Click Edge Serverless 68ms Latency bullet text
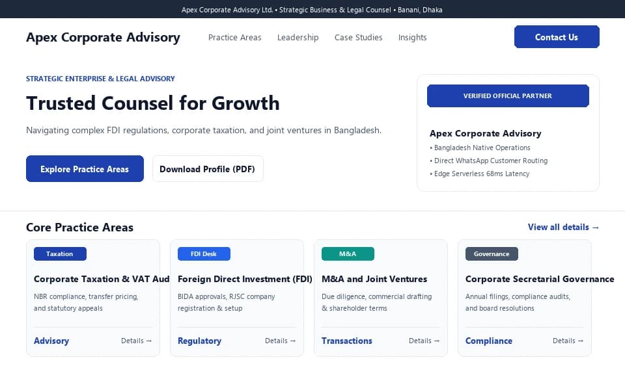 point(480,174)
